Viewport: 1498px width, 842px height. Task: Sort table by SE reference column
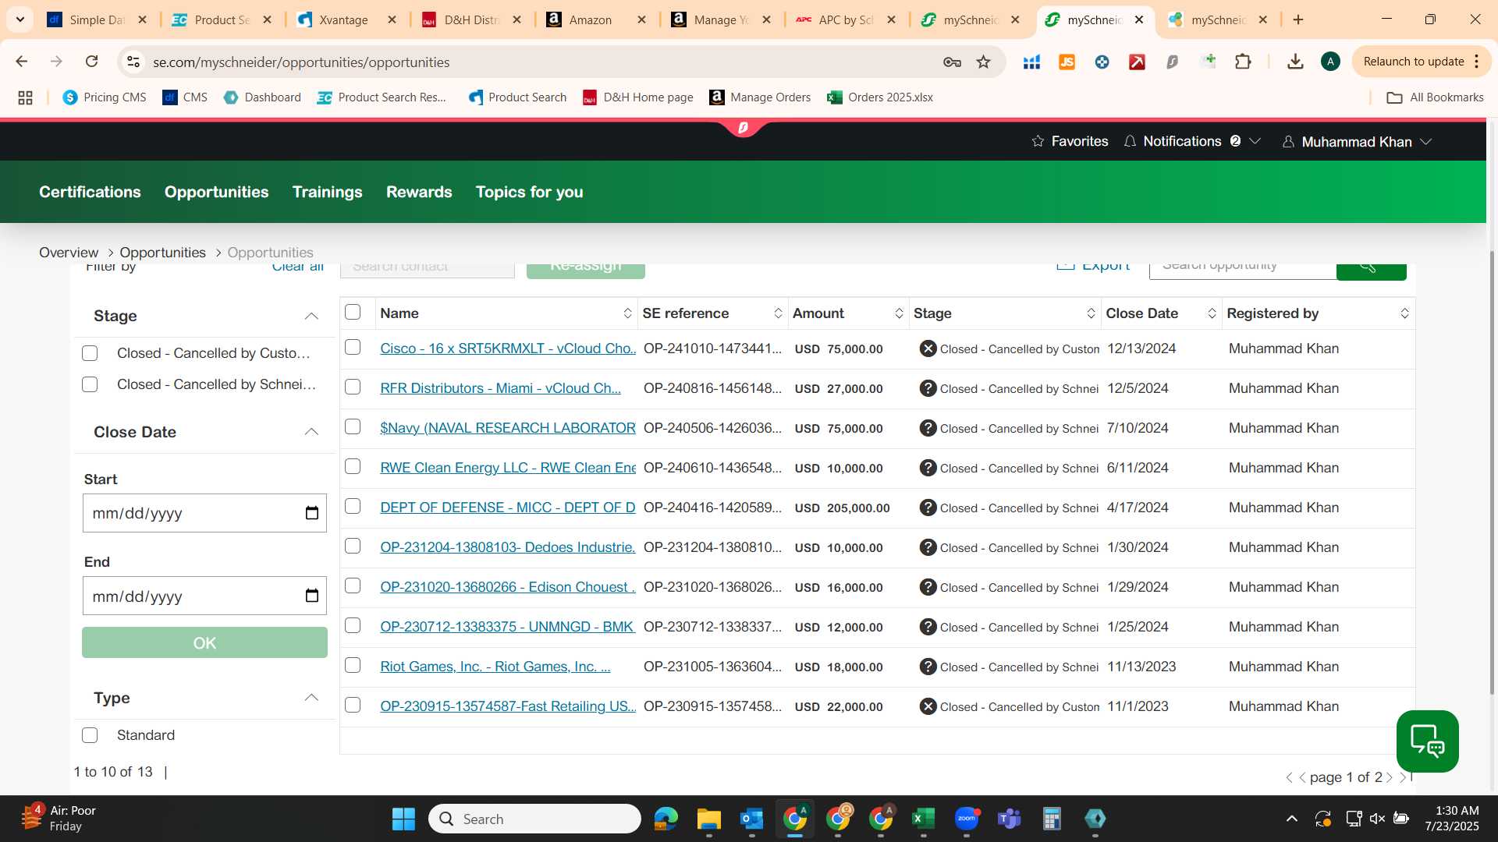pos(778,313)
